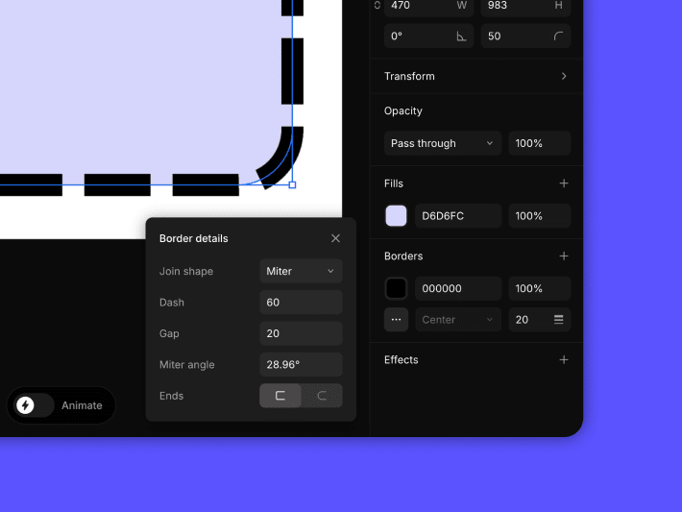Viewport: 682px width, 512px height.
Task: Add a new border
Action: (564, 256)
